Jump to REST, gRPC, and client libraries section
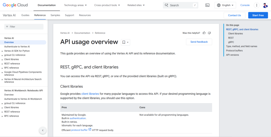Viewport: 271px width, 137px height. tap(242, 29)
